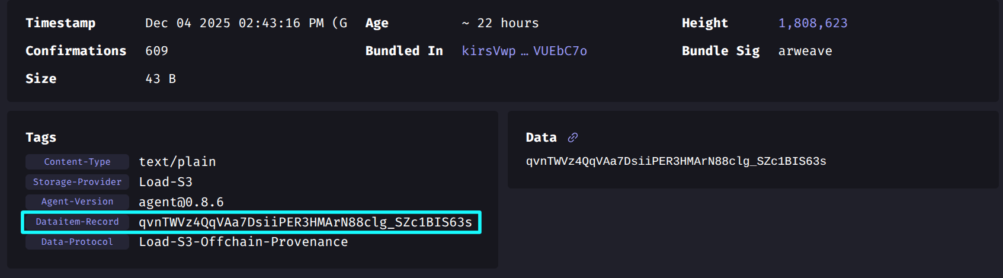Click the text/plain tag value
Screen dimensions: 1003x278
[x=177, y=162]
